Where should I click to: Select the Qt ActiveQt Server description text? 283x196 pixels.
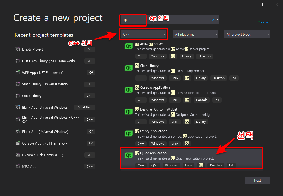pos(173,49)
